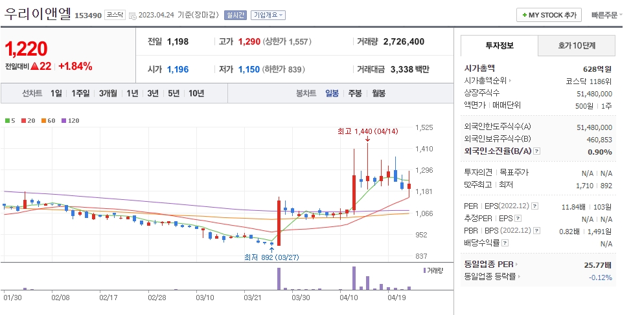This screenshot has height=315, width=631.
Task: Click the 고가 value 1,290
Action: point(249,41)
